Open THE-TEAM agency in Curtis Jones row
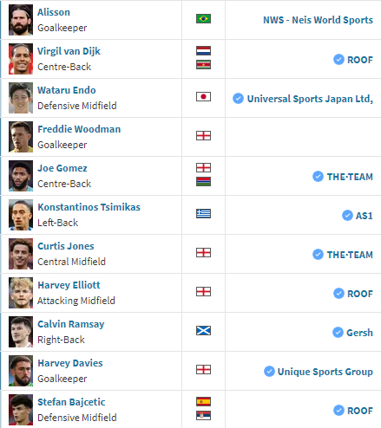The width and height of the screenshot is (381, 428). point(350,255)
